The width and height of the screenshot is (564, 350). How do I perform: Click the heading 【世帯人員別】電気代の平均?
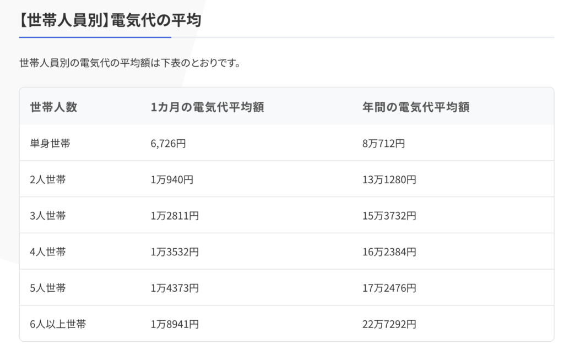(x=110, y=21)
